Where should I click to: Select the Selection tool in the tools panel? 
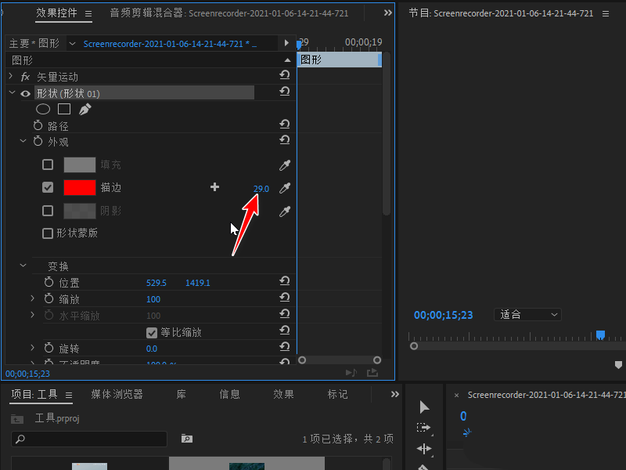click(x=423, y=407)
